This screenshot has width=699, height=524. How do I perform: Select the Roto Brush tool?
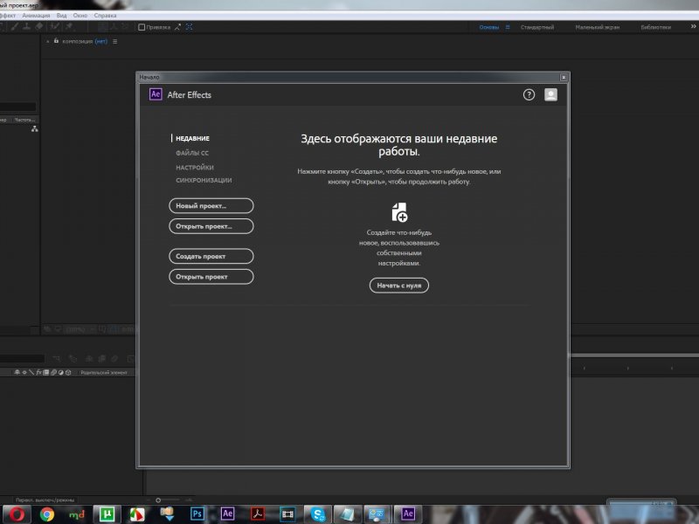point(55,27)
